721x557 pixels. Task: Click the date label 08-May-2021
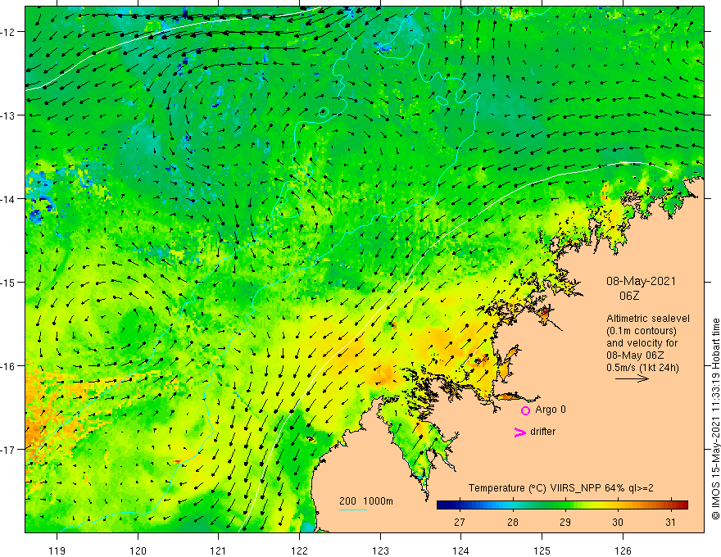coord(641,281)
